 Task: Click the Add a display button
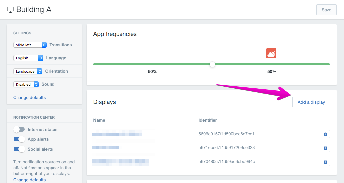pyautogui.click(x=311, y=102)
